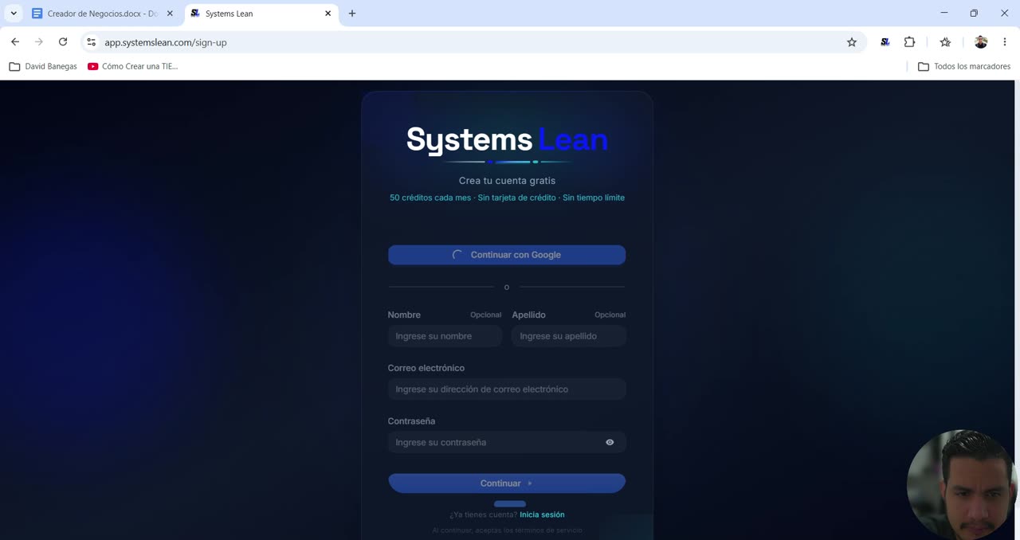Open a new tab with plus button
Image resolution: width=1020 pixels, height=540 pixels.
tap(352, 14)
